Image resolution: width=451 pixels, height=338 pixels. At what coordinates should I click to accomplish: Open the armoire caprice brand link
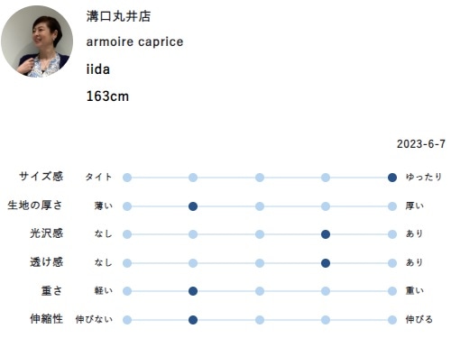tap(134, 41)
